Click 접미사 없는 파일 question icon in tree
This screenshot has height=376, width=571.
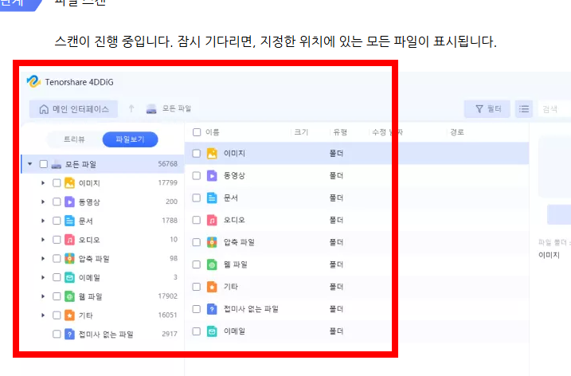(69, 334)
